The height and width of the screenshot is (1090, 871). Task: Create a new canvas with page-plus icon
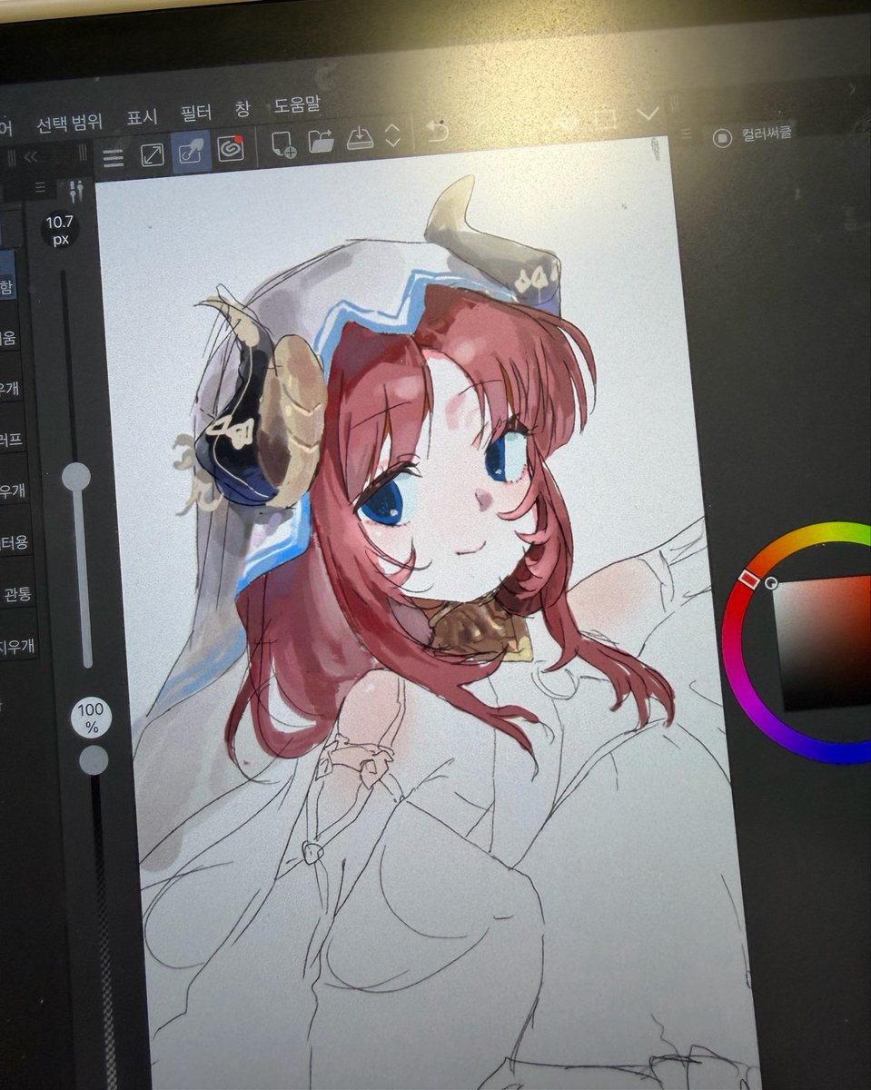tap(283, 144)
